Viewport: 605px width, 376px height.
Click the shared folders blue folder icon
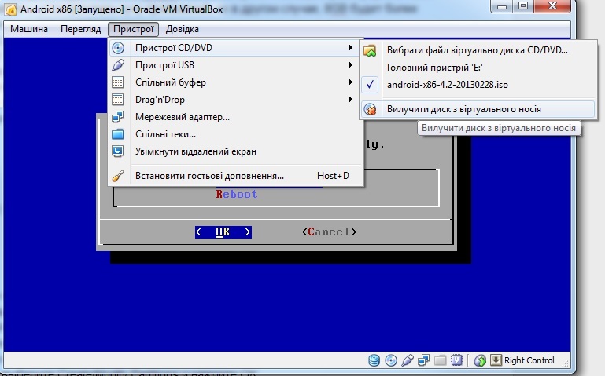tap(118, 134)
